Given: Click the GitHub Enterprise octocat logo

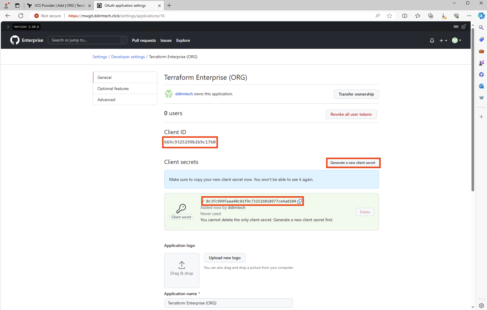Looking at the screenshot, I should pos(15,40).
